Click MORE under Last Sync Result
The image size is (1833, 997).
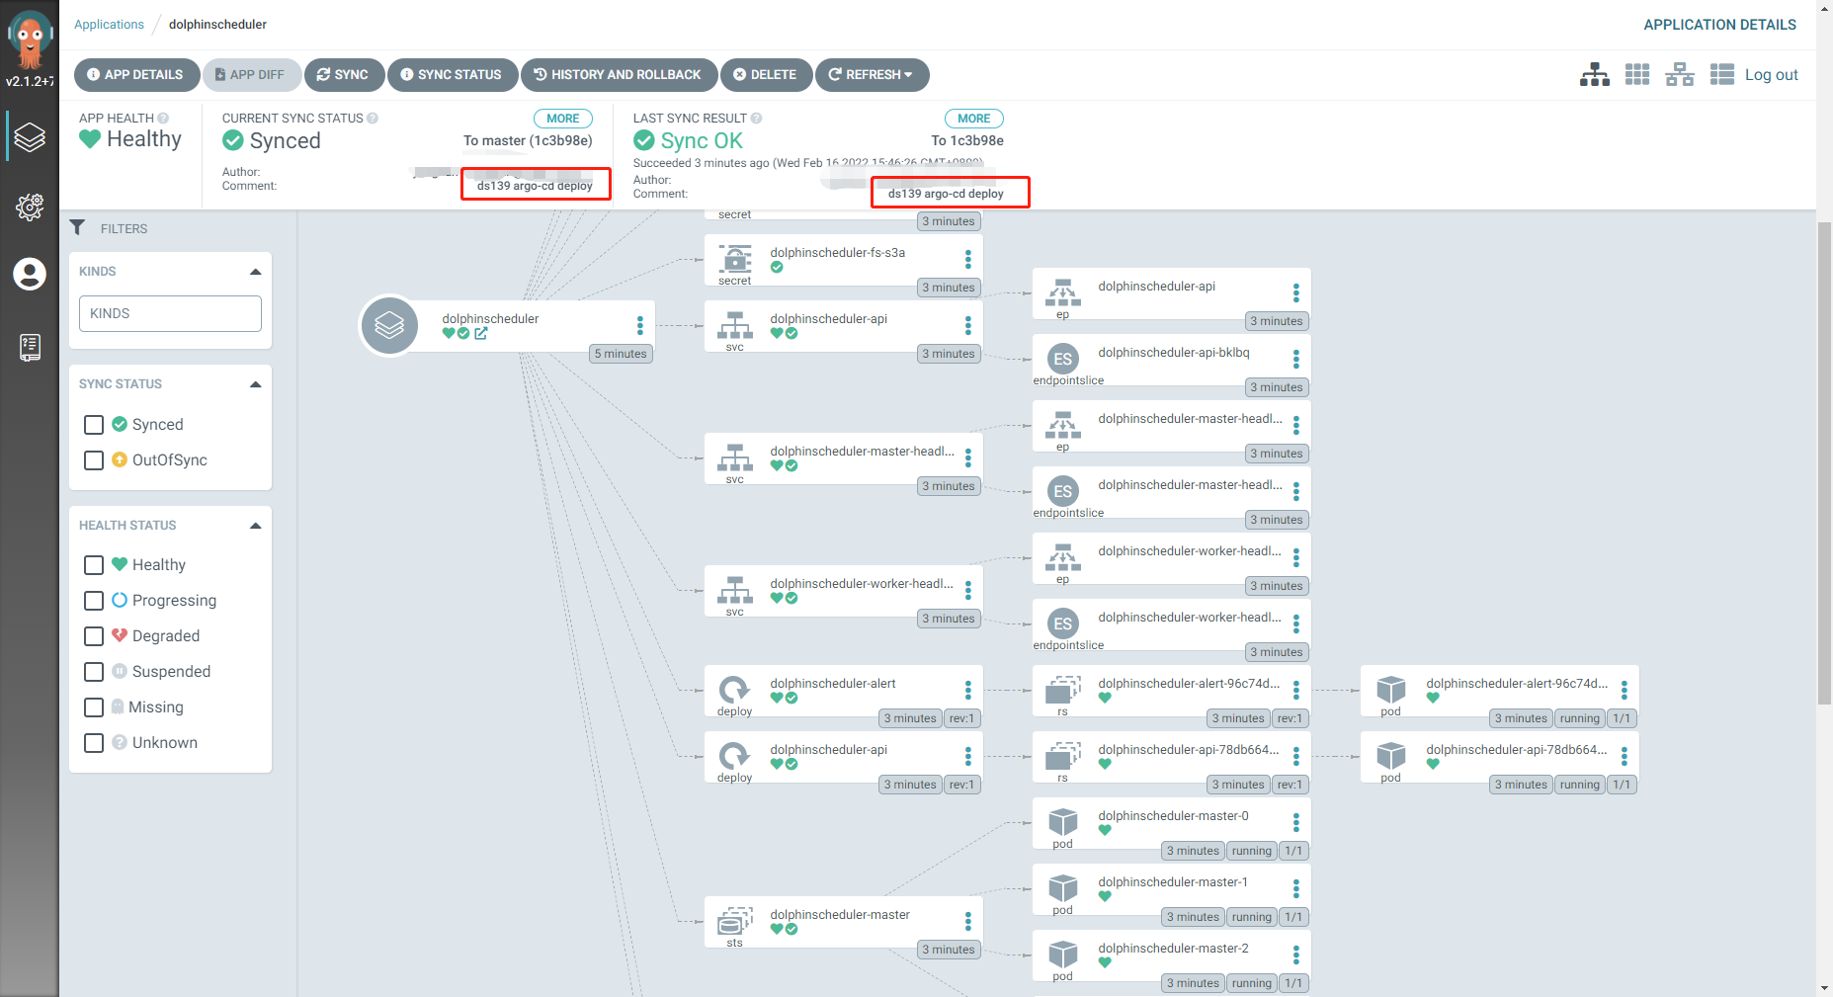click(973, 119)
